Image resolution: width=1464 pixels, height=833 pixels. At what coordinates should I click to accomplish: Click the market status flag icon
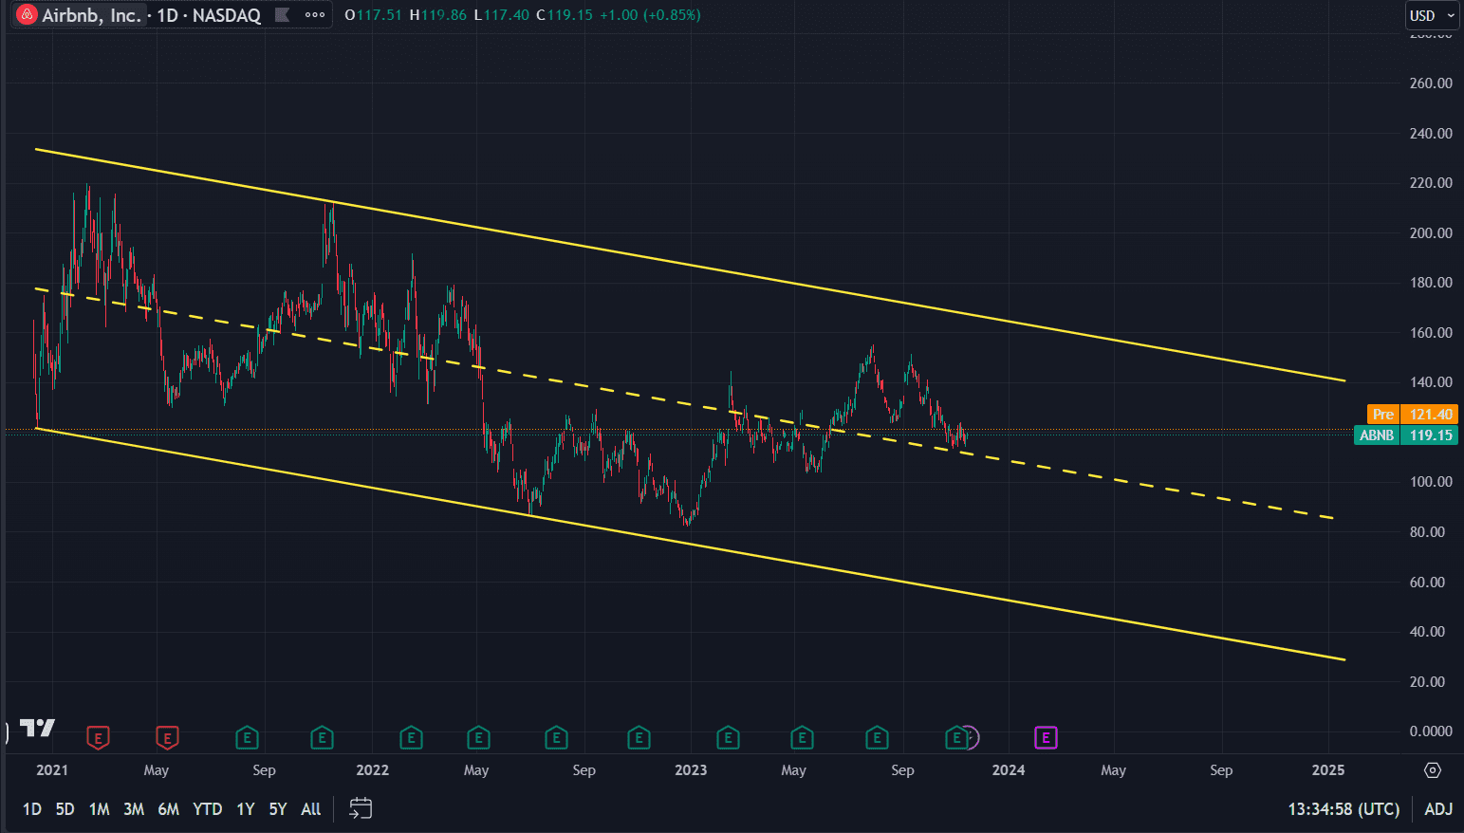point(282,15)
